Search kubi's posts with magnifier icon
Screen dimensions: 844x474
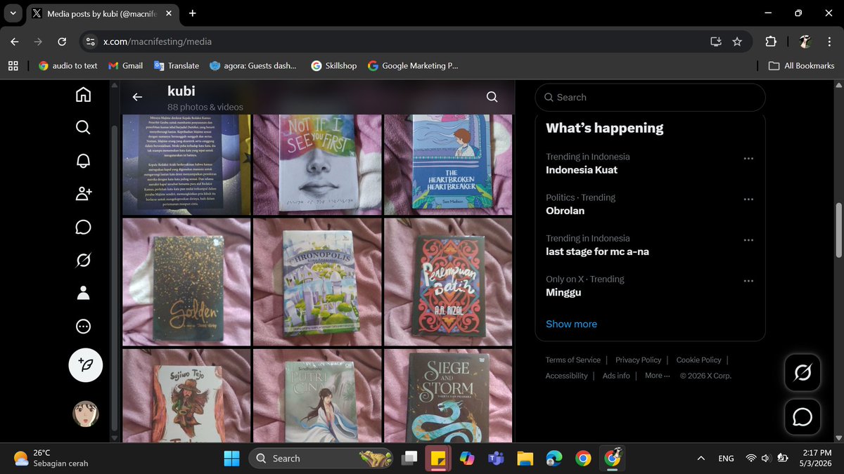point(492,98)
